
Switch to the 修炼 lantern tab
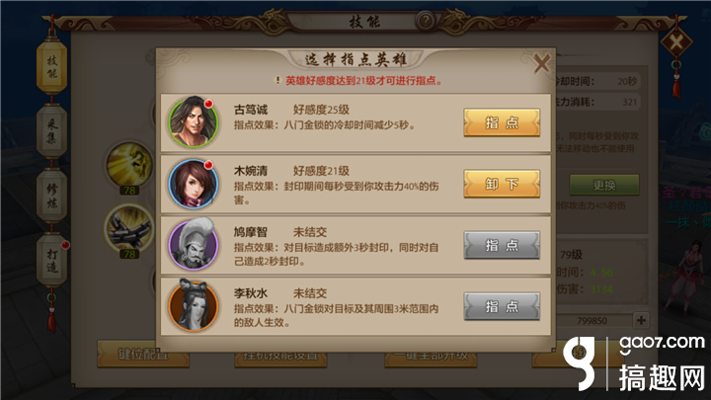pos(52,196)
